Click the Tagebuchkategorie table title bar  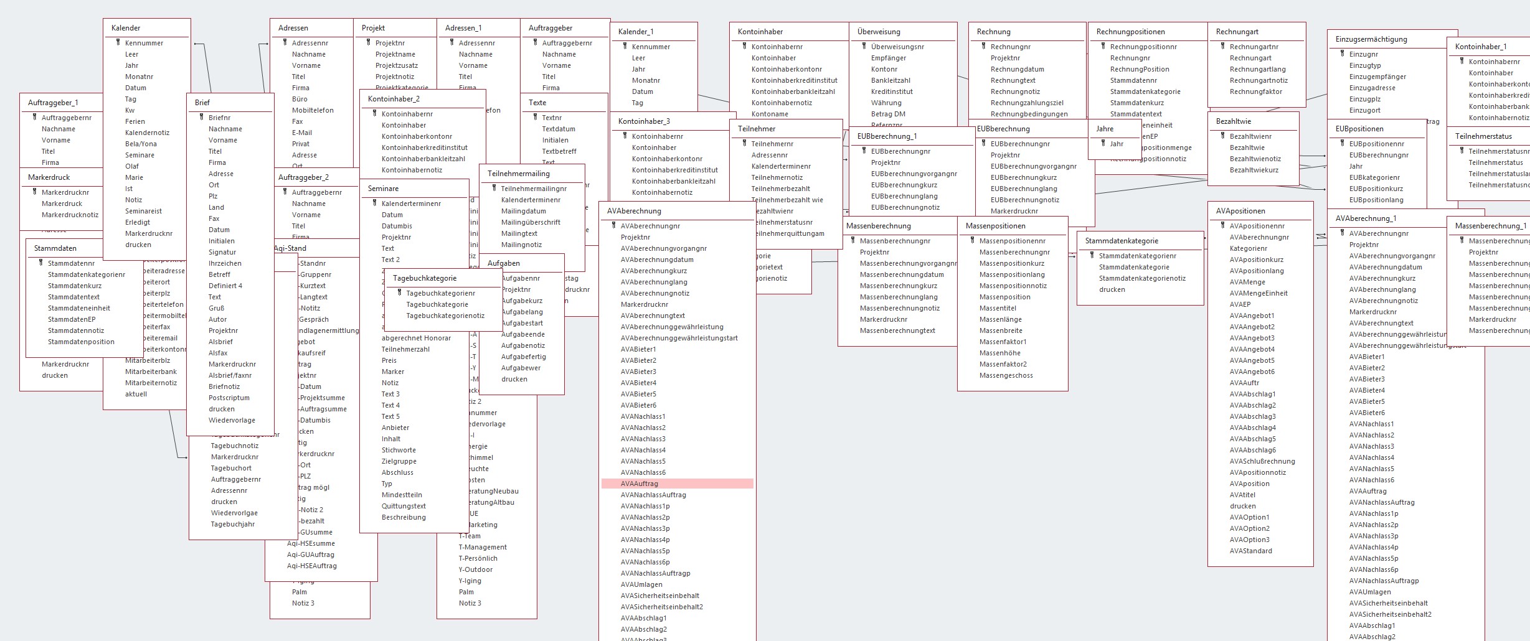point(425,278)
